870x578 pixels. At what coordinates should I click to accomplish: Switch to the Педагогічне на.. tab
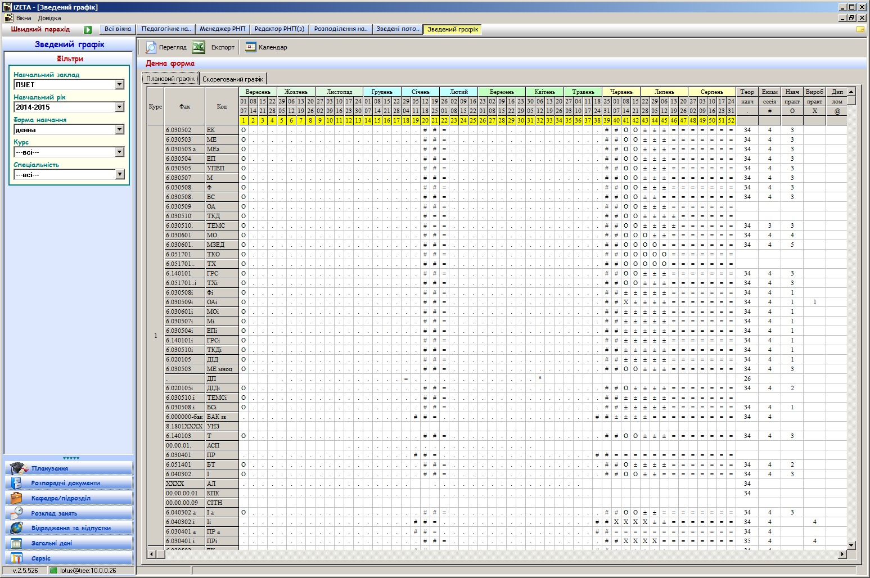[166, 29]
